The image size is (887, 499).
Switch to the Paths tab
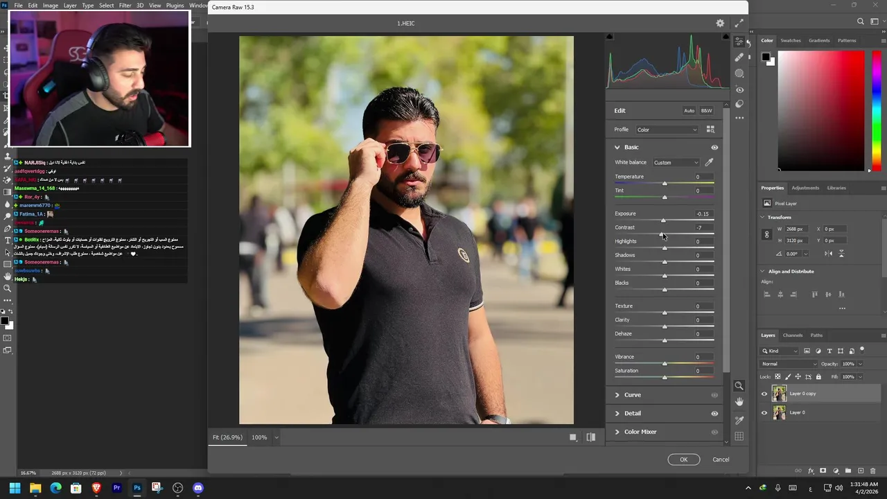816,335
